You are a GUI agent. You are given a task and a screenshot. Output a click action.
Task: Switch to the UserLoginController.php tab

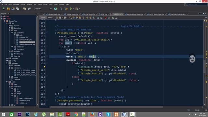[177, 14]
